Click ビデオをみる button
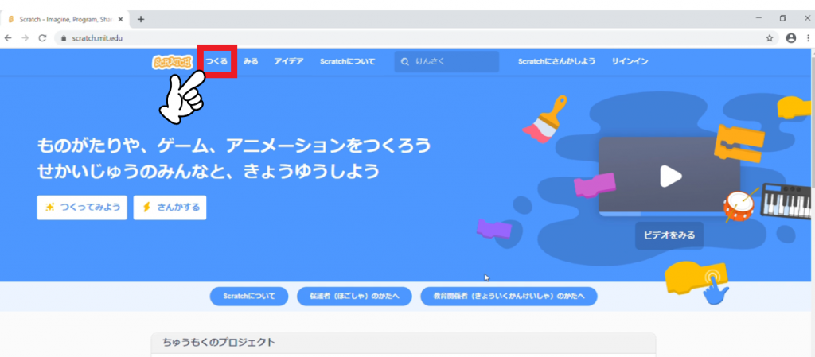815x357 pixels. (669, 235)
